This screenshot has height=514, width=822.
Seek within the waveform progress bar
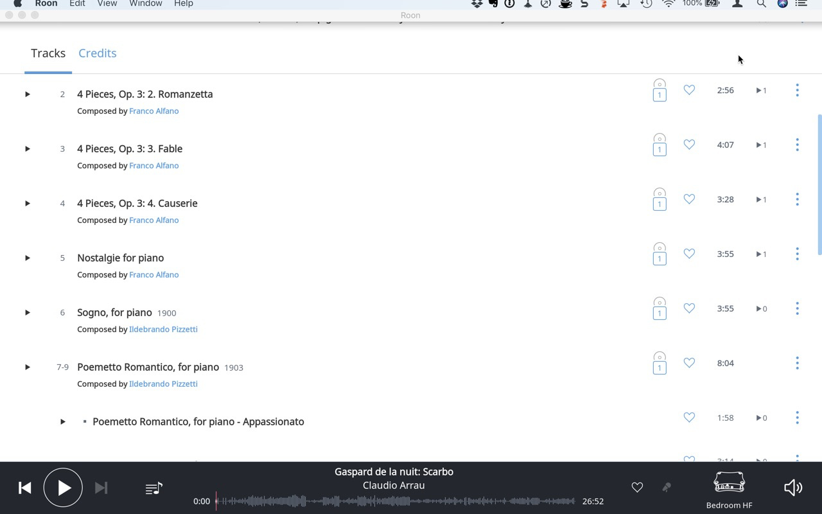click(395, 501)
